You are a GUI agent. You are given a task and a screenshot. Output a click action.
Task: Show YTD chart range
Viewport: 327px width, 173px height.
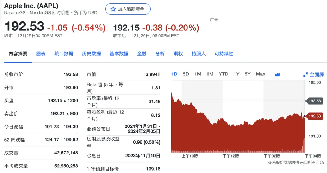[224, 74]
